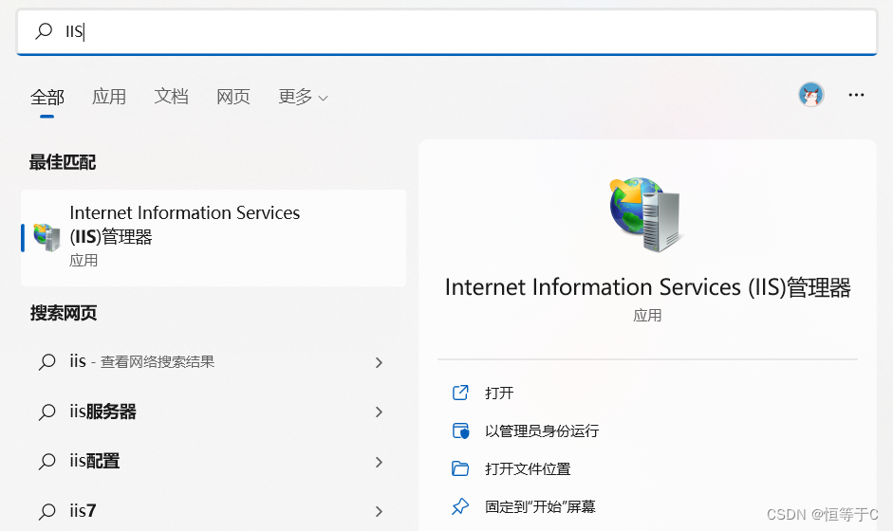The image size is (893, 531).
Task: Click the user avatar icon
Action: (811, 95)
